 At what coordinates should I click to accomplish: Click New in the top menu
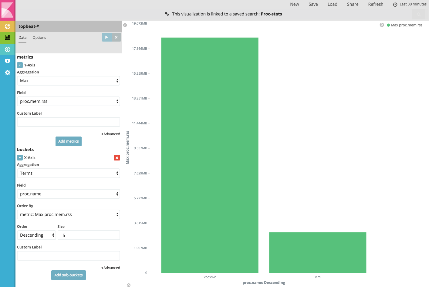[x=295, y=4]
